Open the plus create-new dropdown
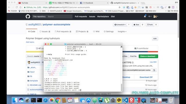Screen dimensions: 186x104 point(150,16)
